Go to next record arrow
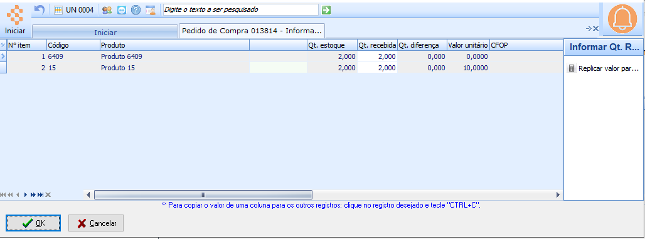 pos(26,194)
